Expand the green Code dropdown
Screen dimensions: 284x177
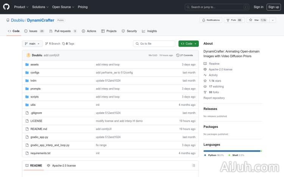(x=189, y=43)
